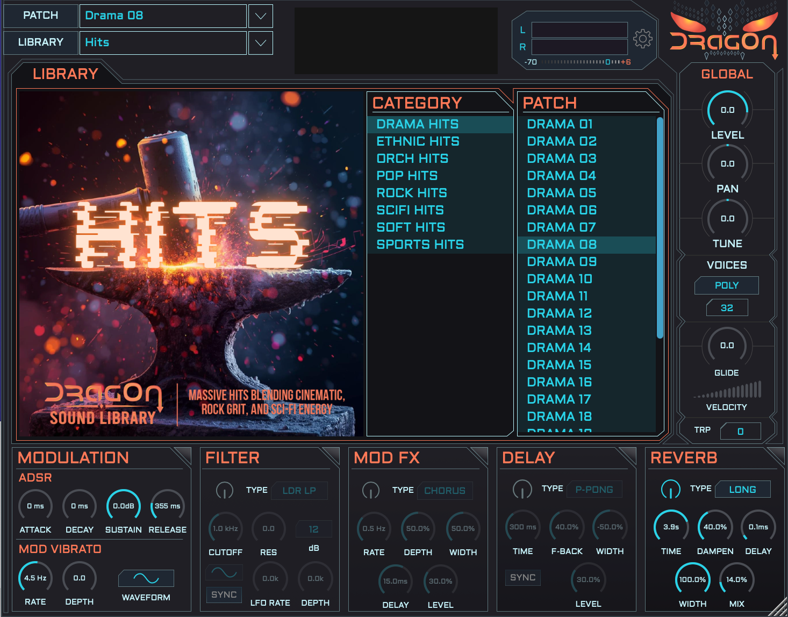Click the Global TUNE knob
Screen dimensions: 788x617
click(727, 218)
